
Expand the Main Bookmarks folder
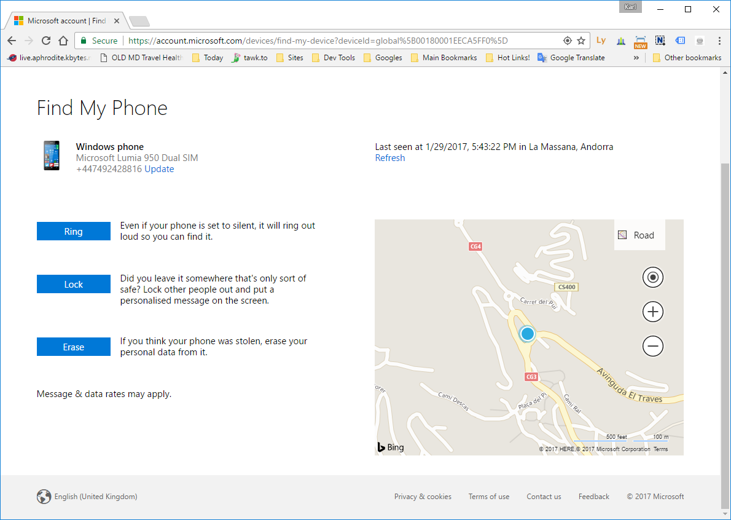click(x=444, y=58)
